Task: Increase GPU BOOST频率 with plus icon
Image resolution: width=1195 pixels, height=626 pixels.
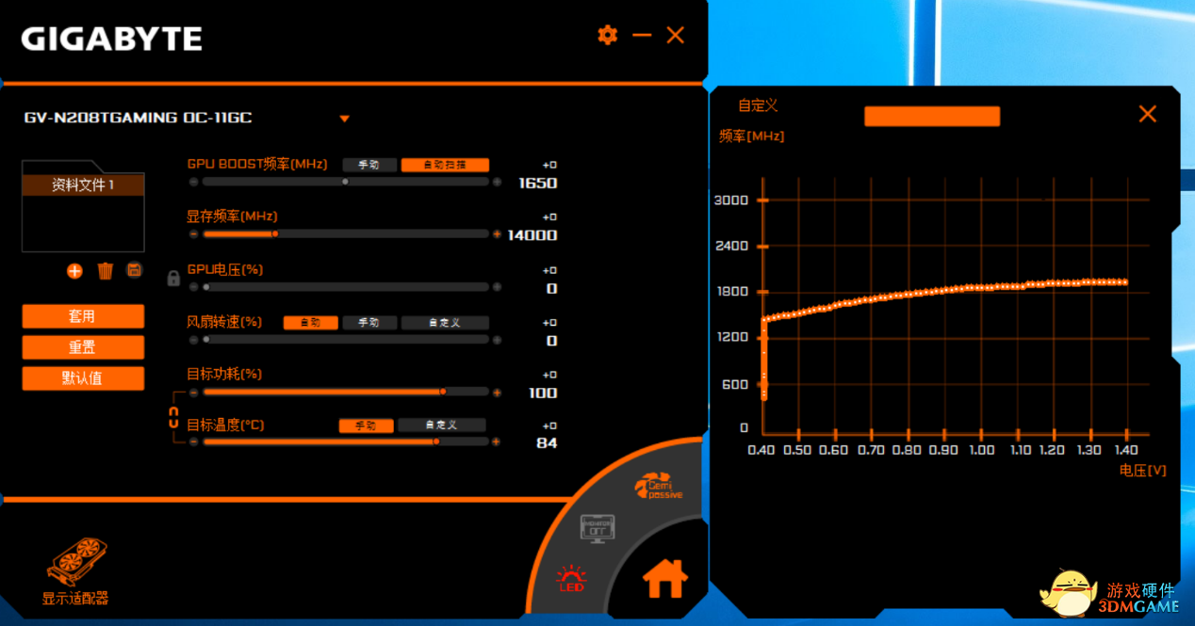Action: (497, 182)
